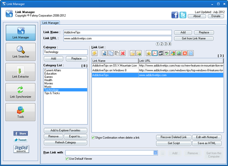Click the PDF icon in toolbar
The image size is (228, 166).
pyautogui.click(x=155, y=53)
